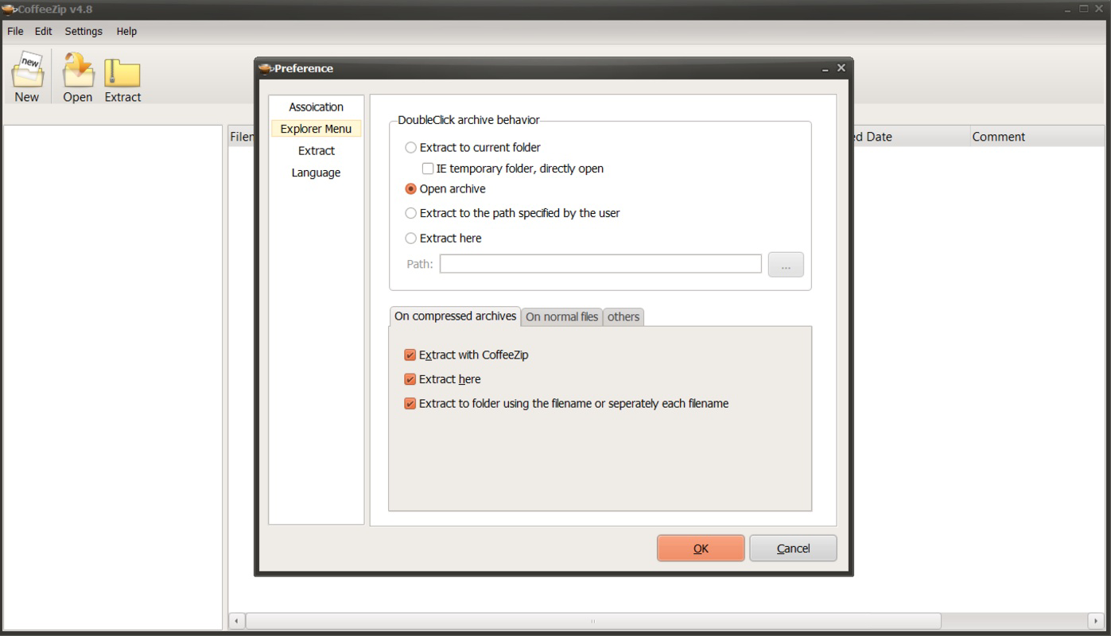
Task: Enable IE temporary folder, directly open checkbox
Action: coord(428,169)
